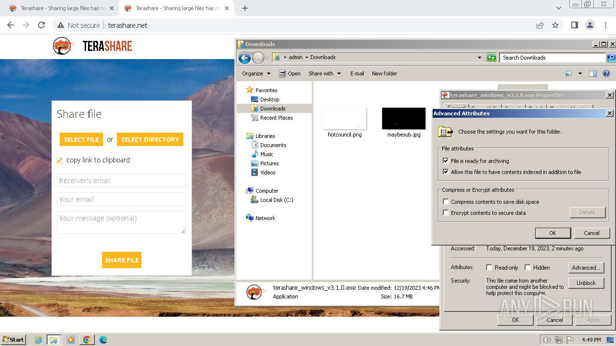
Task: Click the Explorer forward navigation arrow
Action: (258, 58)
